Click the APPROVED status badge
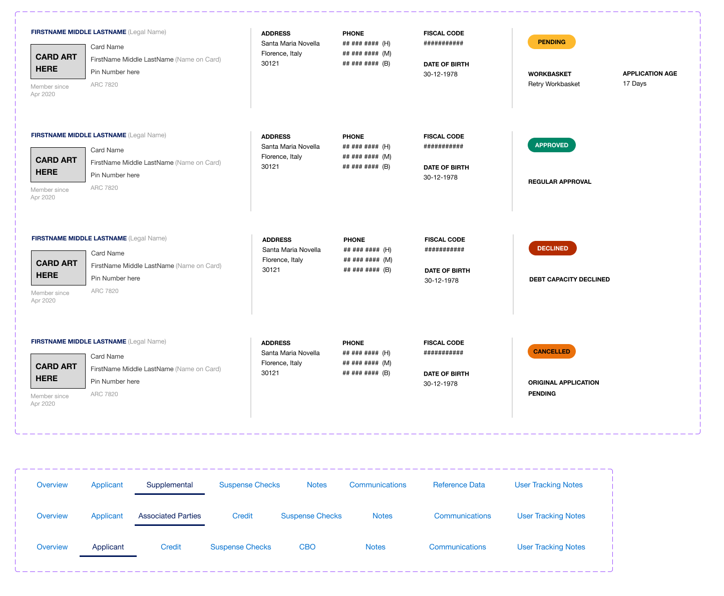Image resolution: width=724 pixels, height=596 pixels. (551, 145)
